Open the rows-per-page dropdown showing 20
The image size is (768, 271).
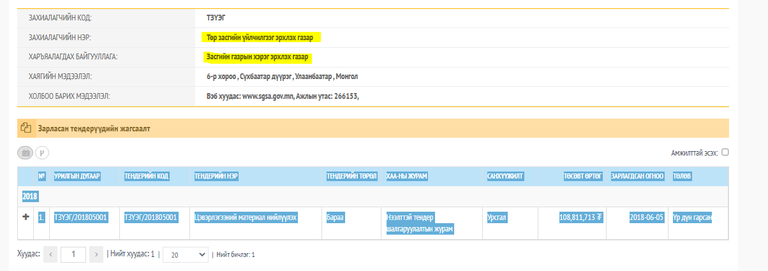(186, 254)
